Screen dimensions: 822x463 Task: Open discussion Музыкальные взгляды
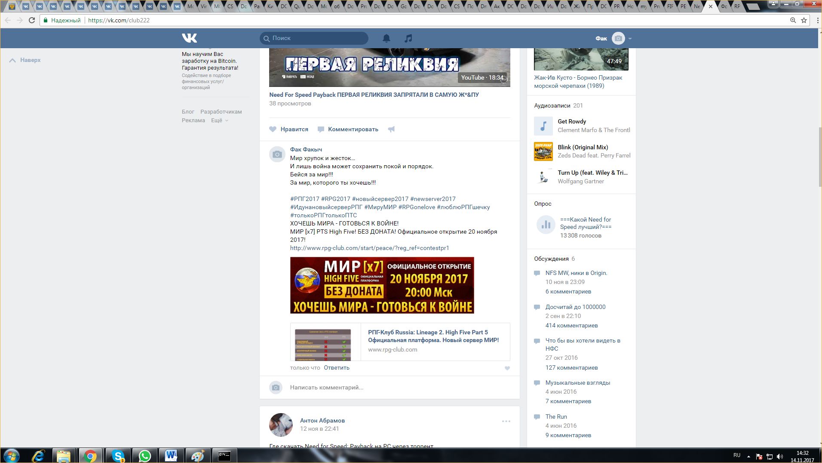coord(577,383)
